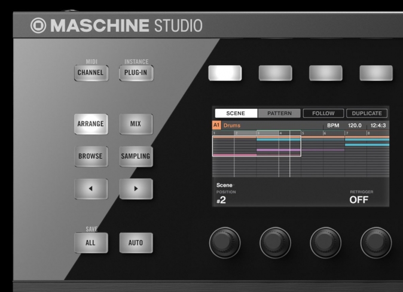Click the second knob below the display
The width and height of the screenshot is (403, 292).
click(x=275, y=242)
